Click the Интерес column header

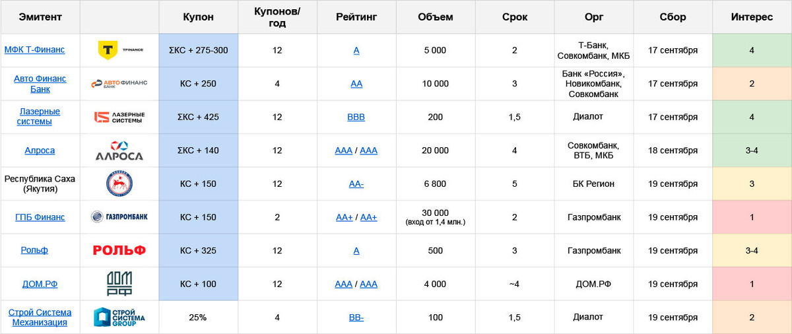(x=752, y=17)
